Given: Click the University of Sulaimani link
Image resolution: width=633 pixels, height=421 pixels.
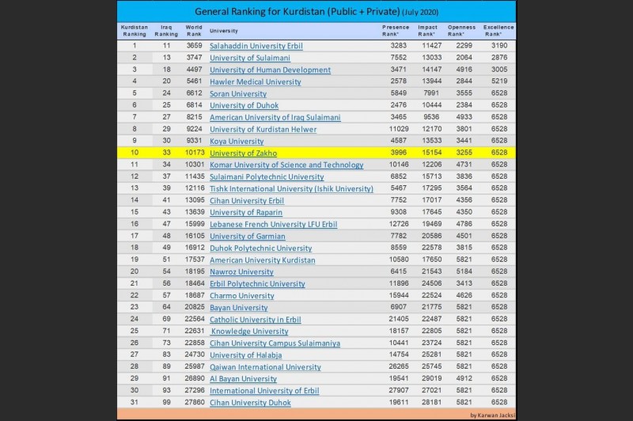Looking at the screenshot, I should click(249, 58).
